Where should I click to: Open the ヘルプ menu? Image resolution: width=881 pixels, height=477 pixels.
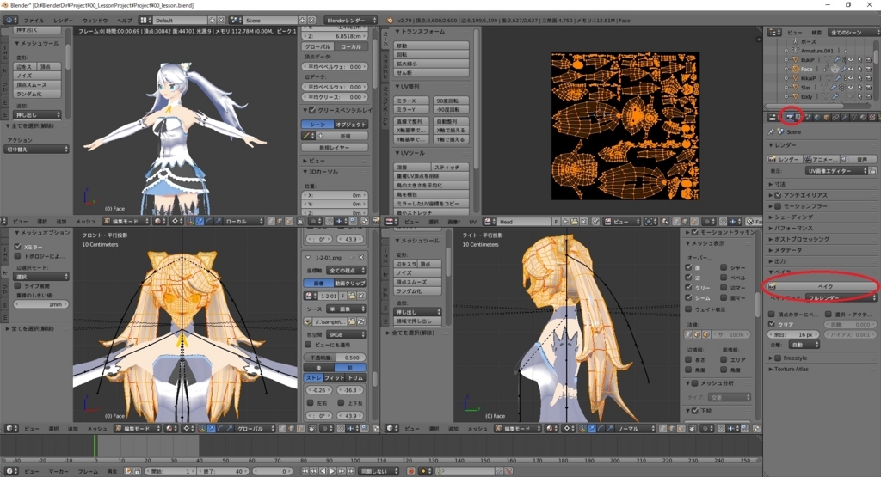tap(124, 21)
